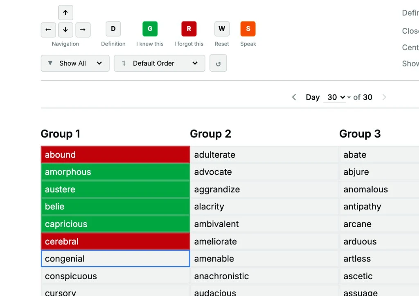Screen dimensions: 419x296
Task: Select the word 'abjure'
Action: [x=379, y=172]
